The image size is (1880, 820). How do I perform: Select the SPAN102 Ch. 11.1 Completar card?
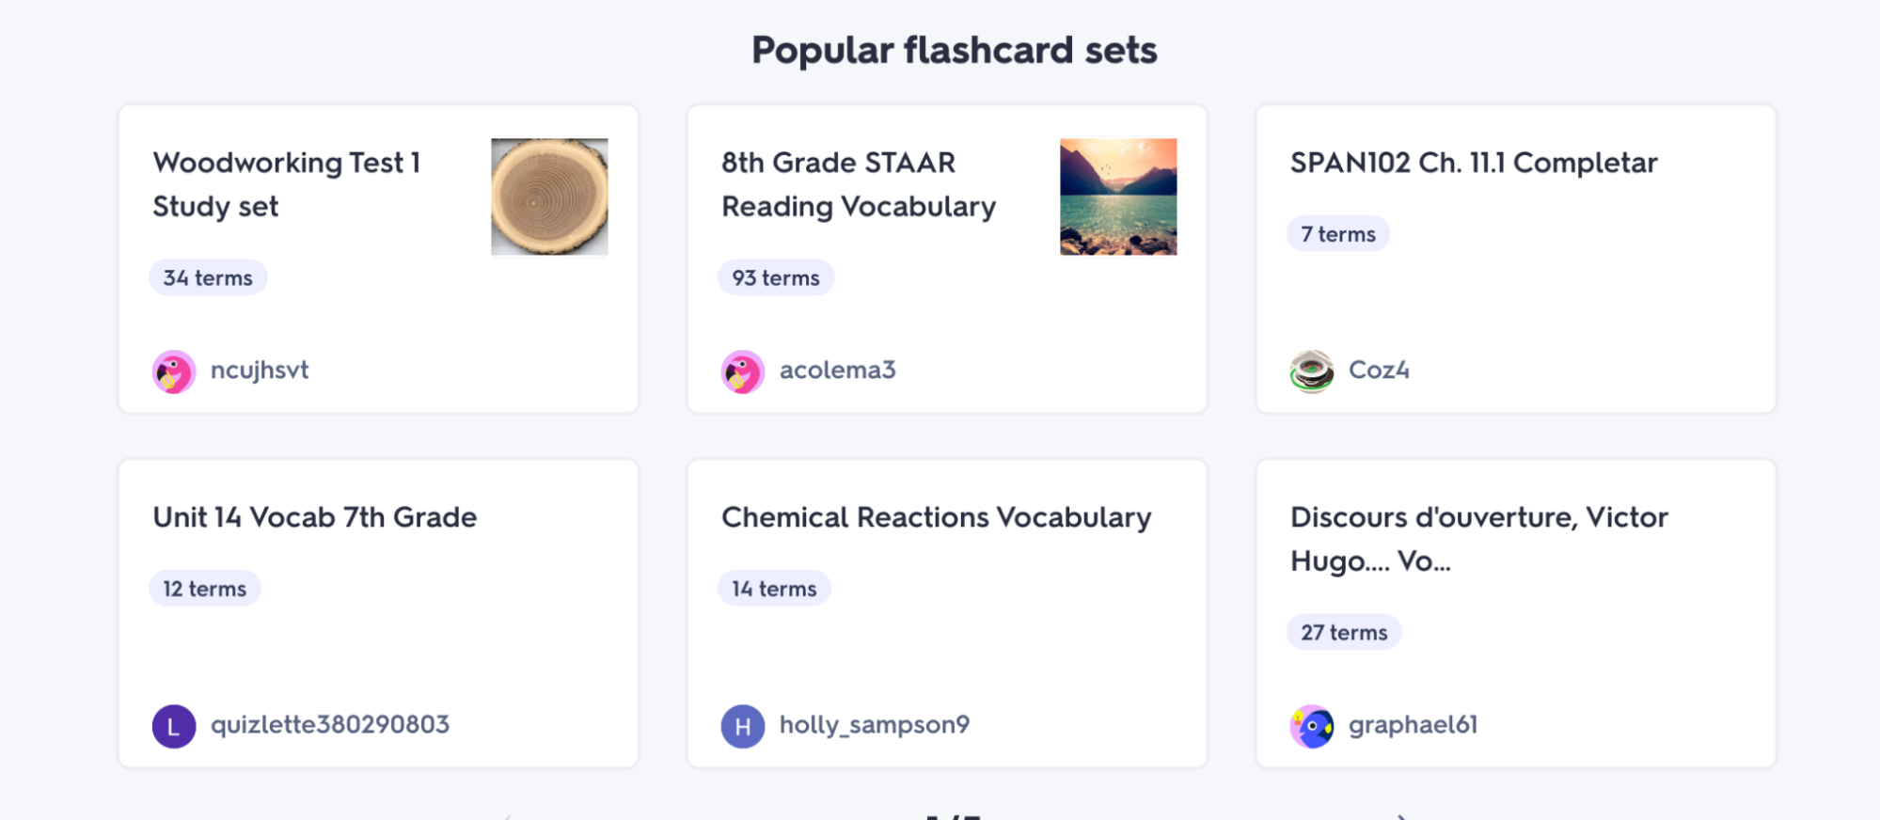[1473, 162]
